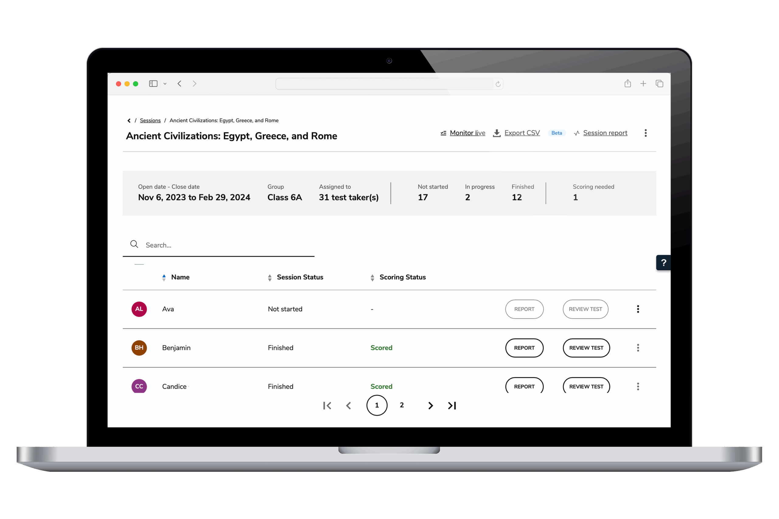Click the help question mark button
The width and height of the screenshot is (779, 519).
[x=663, y=262]
